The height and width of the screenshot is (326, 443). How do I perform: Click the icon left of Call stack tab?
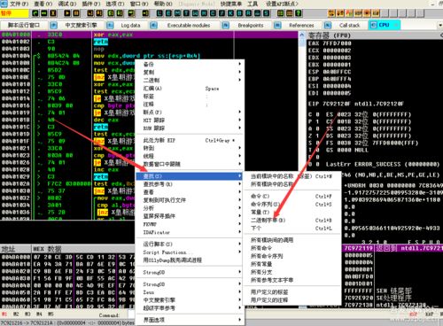(x=327, y=26)
